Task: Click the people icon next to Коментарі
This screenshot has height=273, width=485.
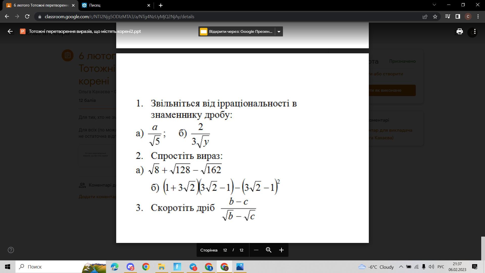Action: [82, 185]
